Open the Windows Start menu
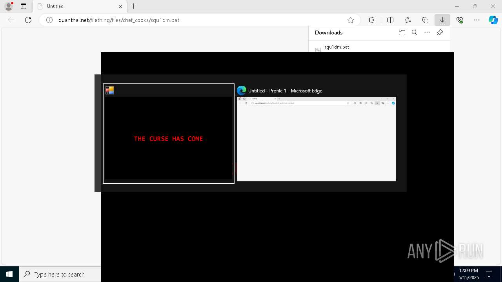Image resolution: width=502 pixels, height=282 pixels. pyautogui.click(x=9, y=274)
